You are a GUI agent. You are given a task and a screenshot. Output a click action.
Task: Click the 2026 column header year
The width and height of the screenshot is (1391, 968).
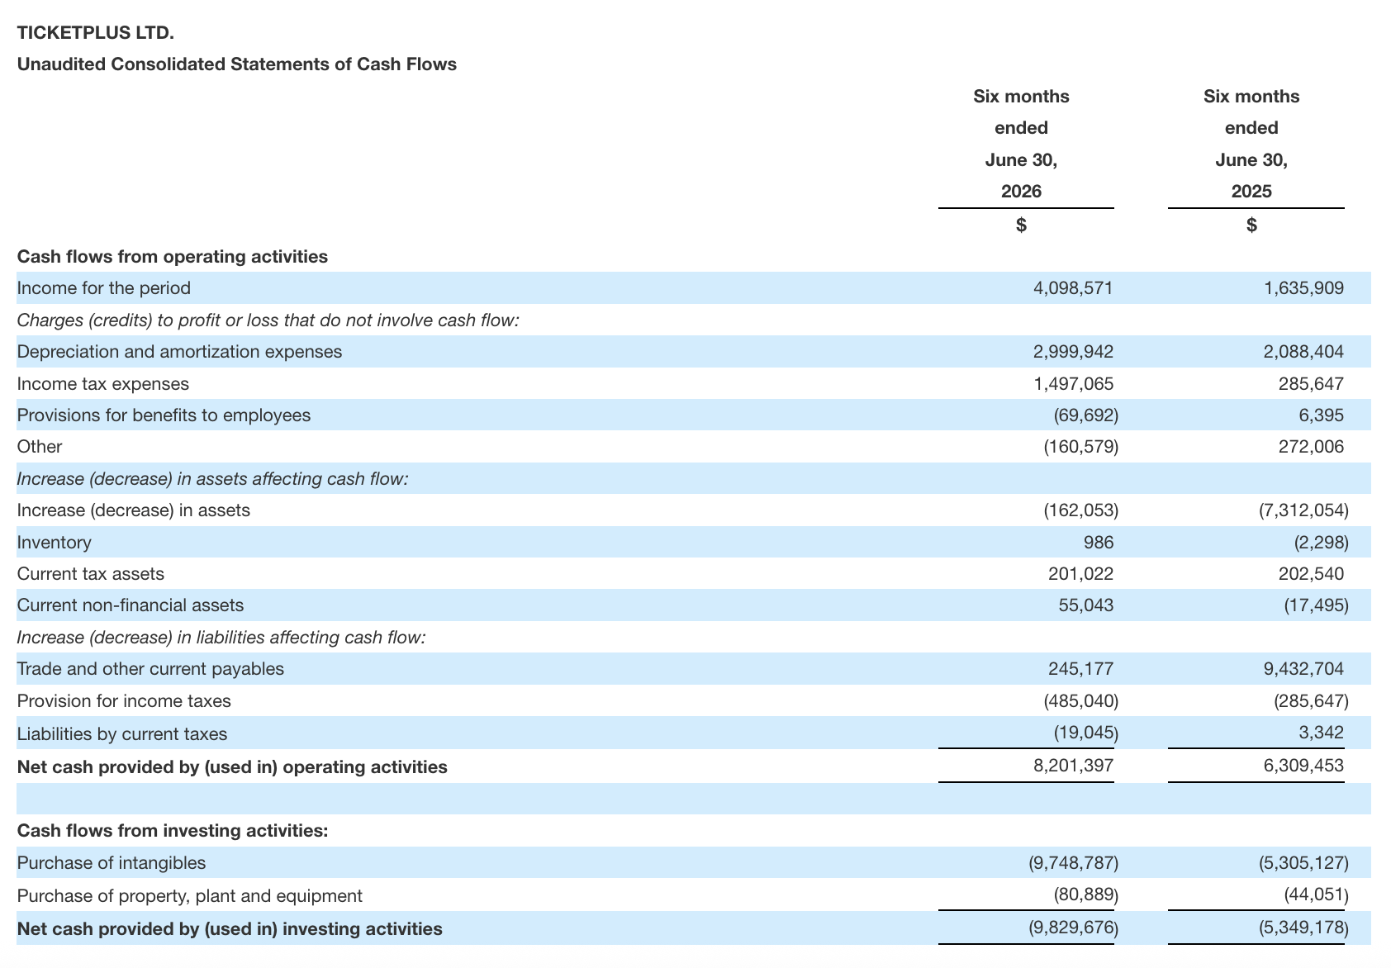[x=1021, y=192]
